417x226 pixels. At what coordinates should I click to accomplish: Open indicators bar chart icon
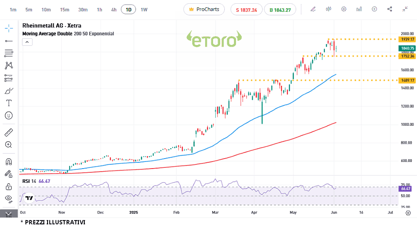(359, 9)
